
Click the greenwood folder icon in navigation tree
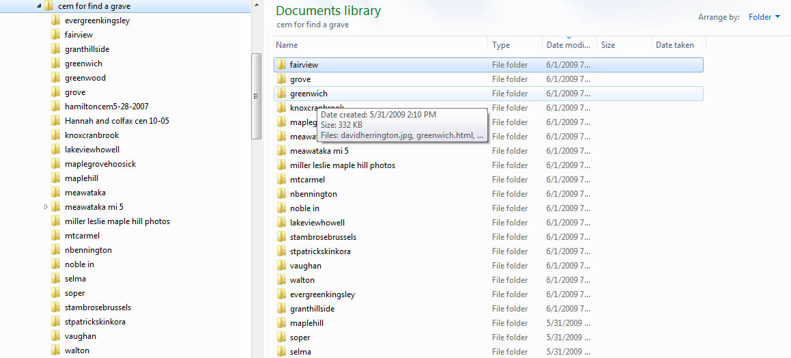(x=56, y=78)
